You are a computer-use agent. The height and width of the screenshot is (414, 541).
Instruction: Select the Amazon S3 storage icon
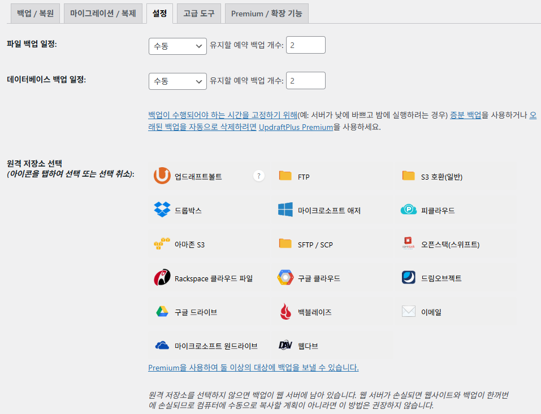pyautogui.click(x=162, y=243)
